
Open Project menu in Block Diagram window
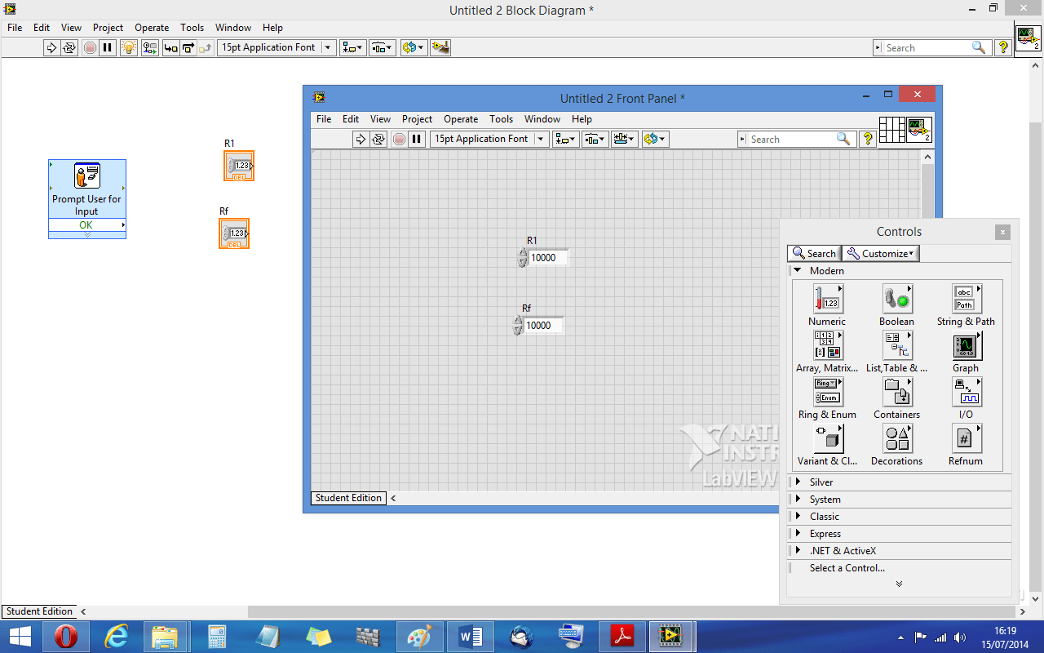click(108, 28)
